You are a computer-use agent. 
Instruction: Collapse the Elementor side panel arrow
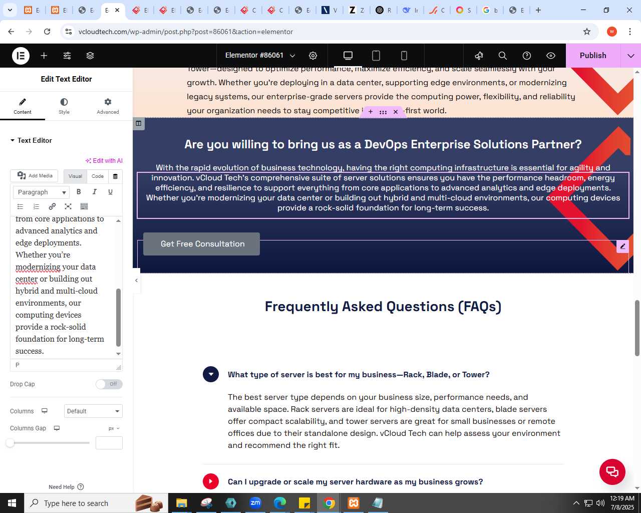point(136,280)
